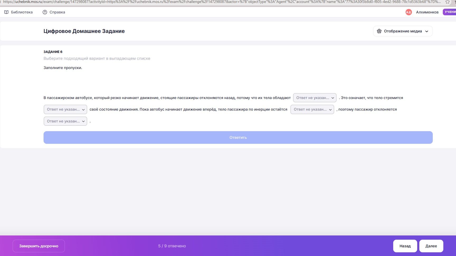Screen dimensions: 456x256
Task: Click the Ответить submit button
Action: 238,137
